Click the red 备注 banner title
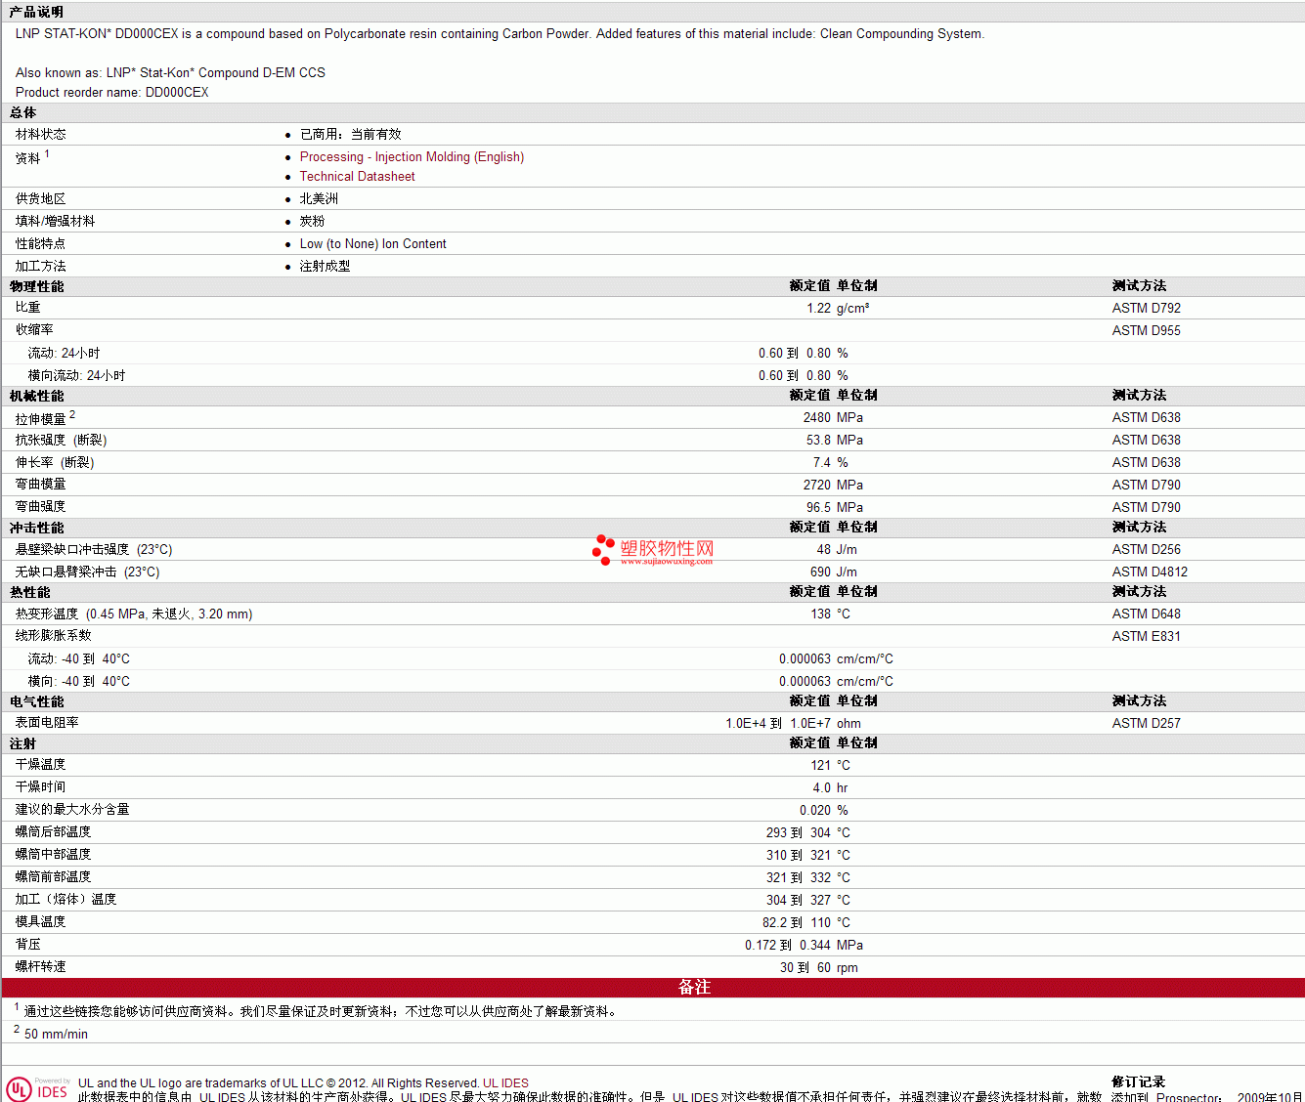Image resolution: width=1305 pixels, height=1102 pixels. tap(694, 988)
